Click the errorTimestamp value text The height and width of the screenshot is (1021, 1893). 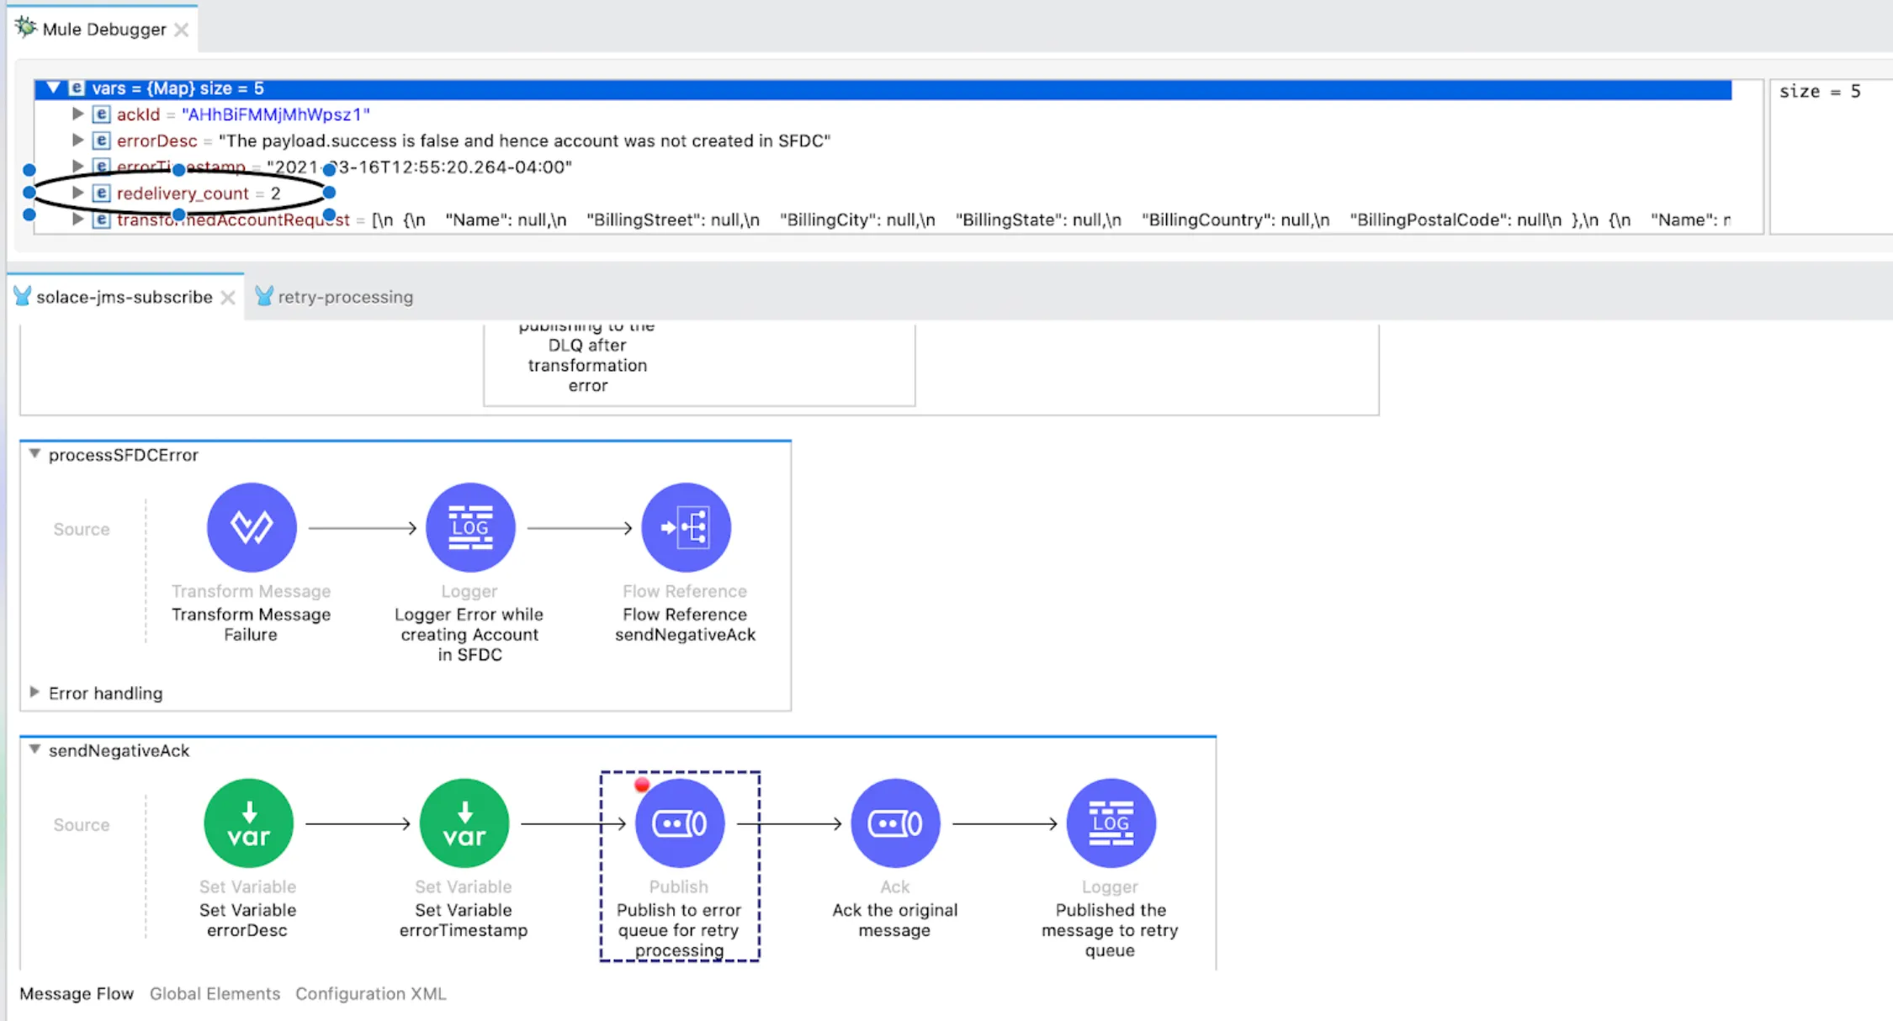(419, 167)
